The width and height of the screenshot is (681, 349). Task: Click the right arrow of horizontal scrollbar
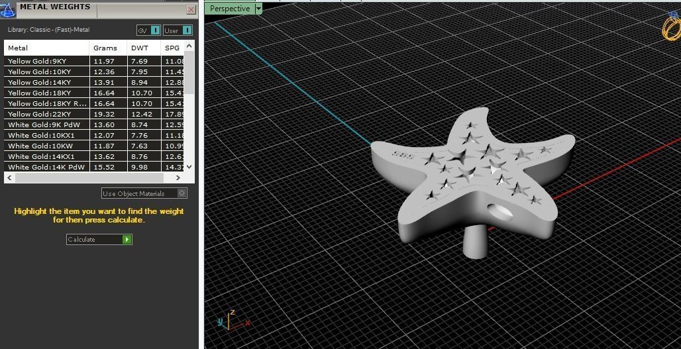(x=178, y=177)
